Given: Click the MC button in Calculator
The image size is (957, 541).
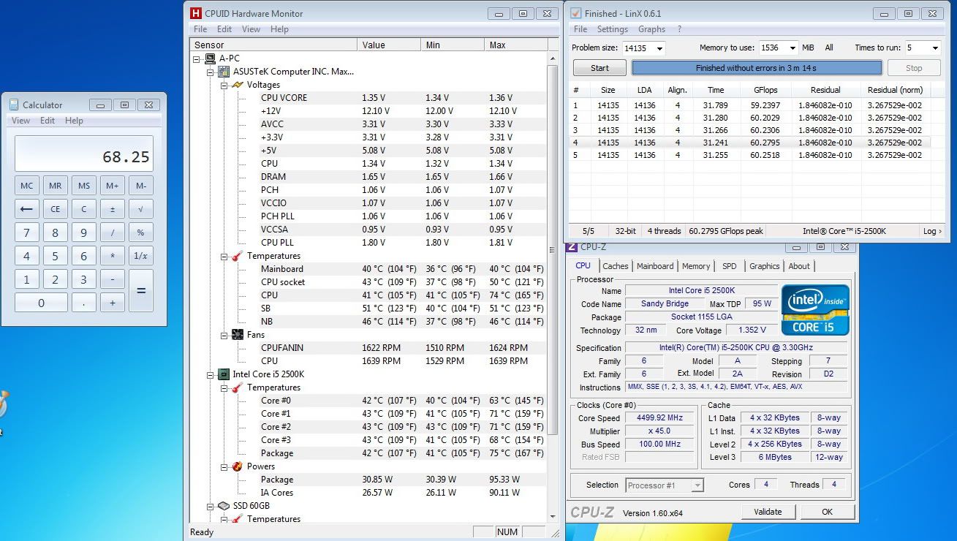Looking at the screenshot, I should click(x=27, y=186).
